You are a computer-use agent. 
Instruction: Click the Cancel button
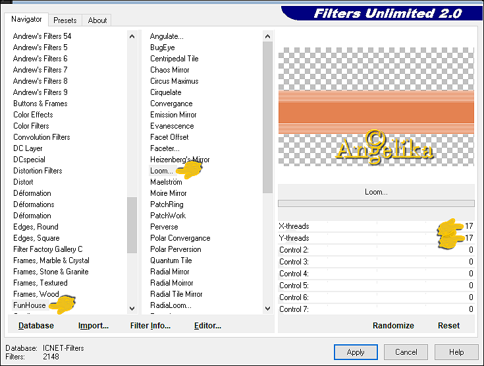pyautogui.click(x=406, y=352)
